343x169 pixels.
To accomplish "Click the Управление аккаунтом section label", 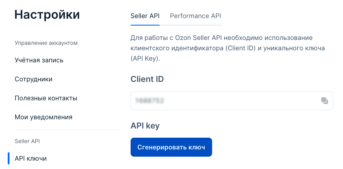I will point(46,43).
